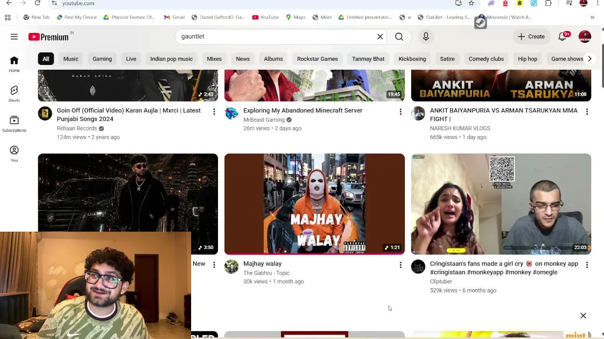This screenshot has height=339, width=604.
Task: Open options for Abandoned Minecraft Server video
Action: tap(400, 112)
